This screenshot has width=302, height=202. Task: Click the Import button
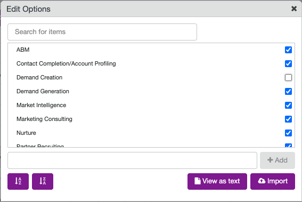tap(273, 181)
